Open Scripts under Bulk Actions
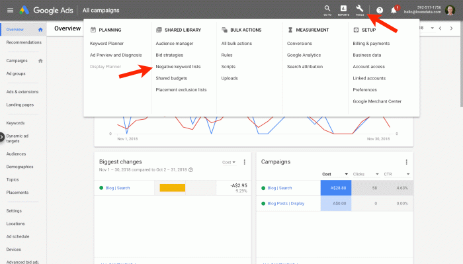This screenshot has width=463, height=264. (x=228, y=67)
